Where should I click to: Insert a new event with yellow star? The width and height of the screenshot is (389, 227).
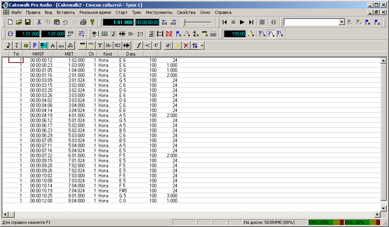coord(177,46)
